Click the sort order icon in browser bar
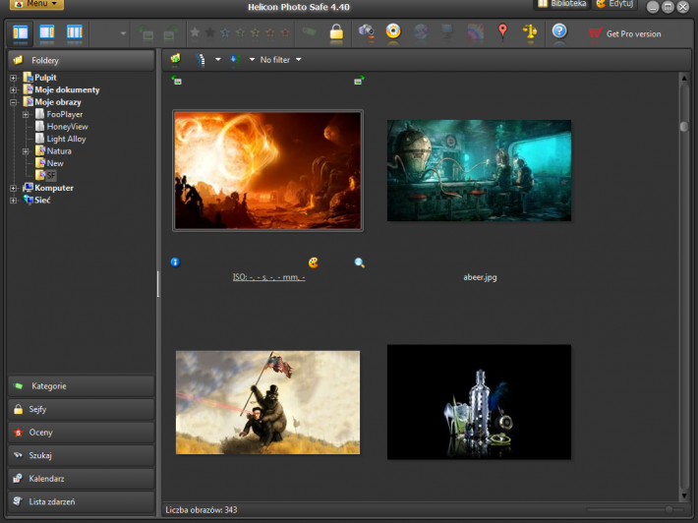 tap(201, 60)
